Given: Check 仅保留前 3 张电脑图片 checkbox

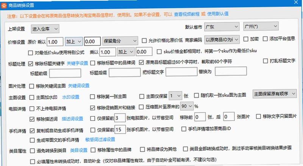Looking at the screenshot, I should [92, 118].
